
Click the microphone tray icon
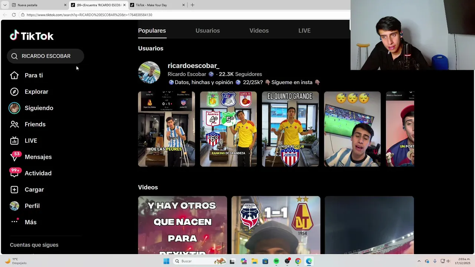(x=435, y=261)
